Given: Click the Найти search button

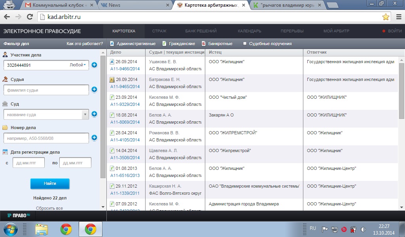Looking at the screenshot, I should coord(50,183).
